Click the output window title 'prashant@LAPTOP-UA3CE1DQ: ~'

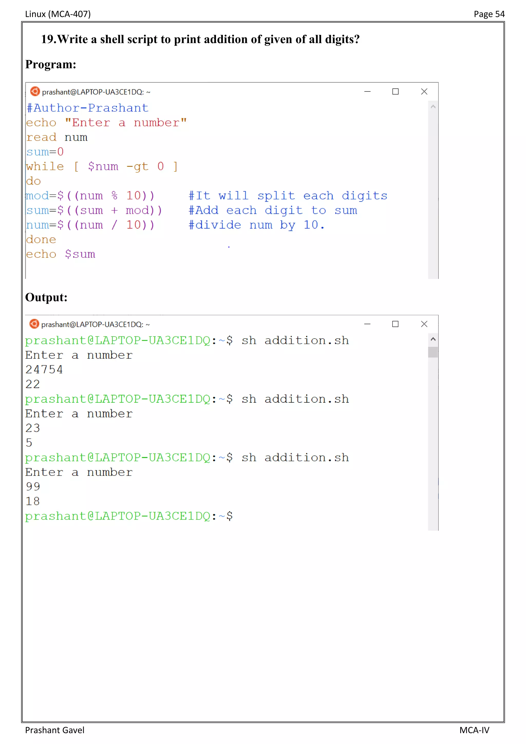(x=96, y=324)
